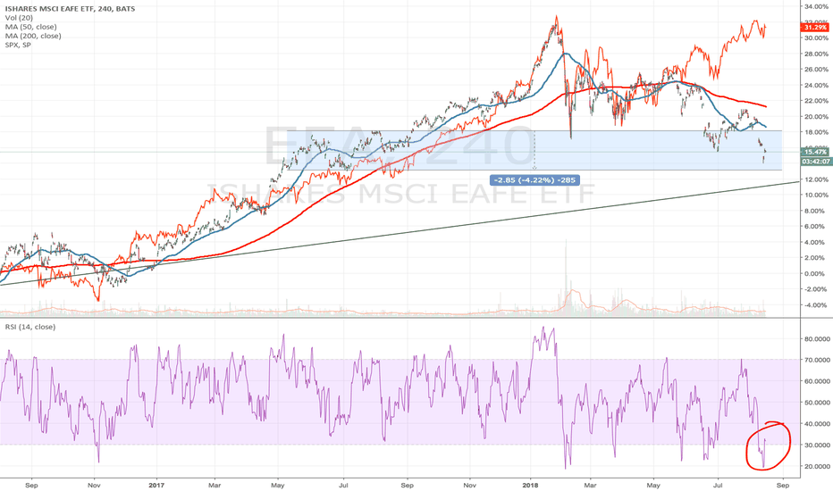The width and height of the screenshot is (833, 491).
Task: Click the RSI 70.0000 axis label
Action: tap(817, 360)
